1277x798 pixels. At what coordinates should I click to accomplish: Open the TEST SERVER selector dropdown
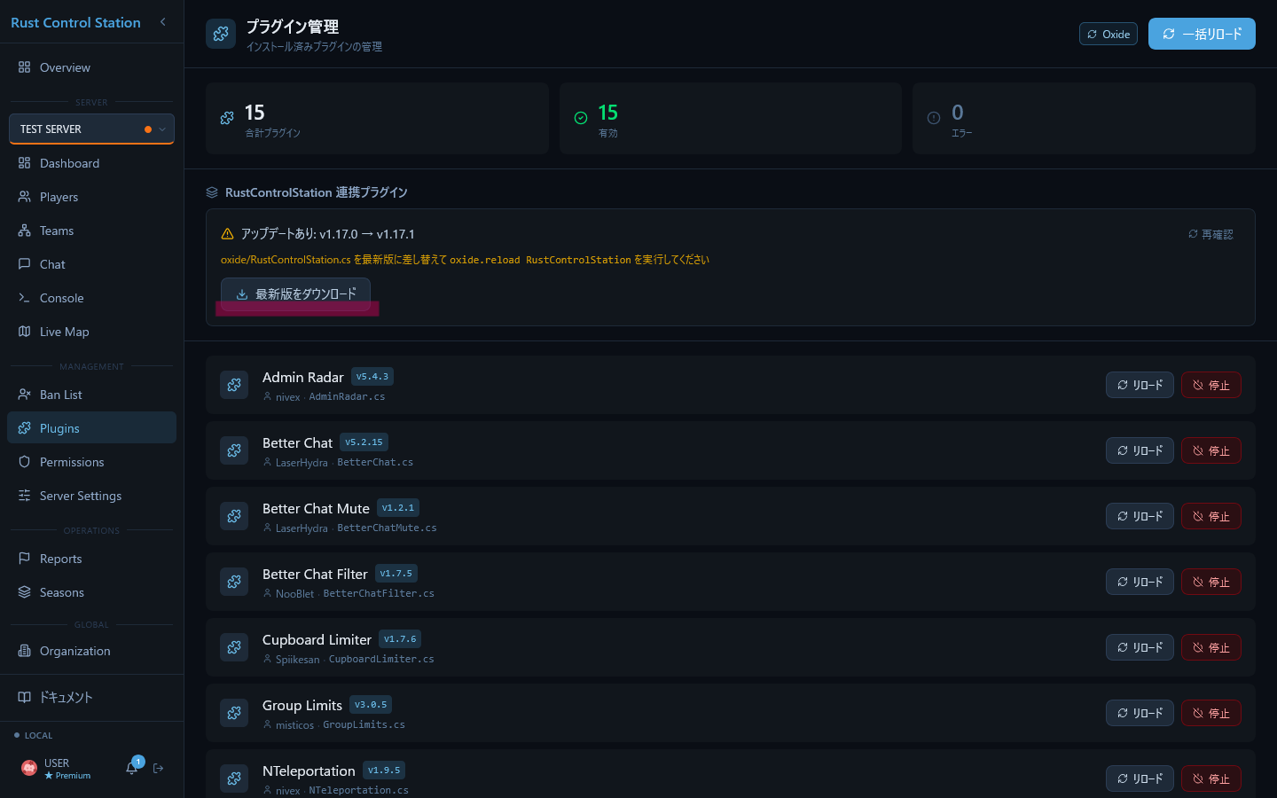tap(91, 129)
